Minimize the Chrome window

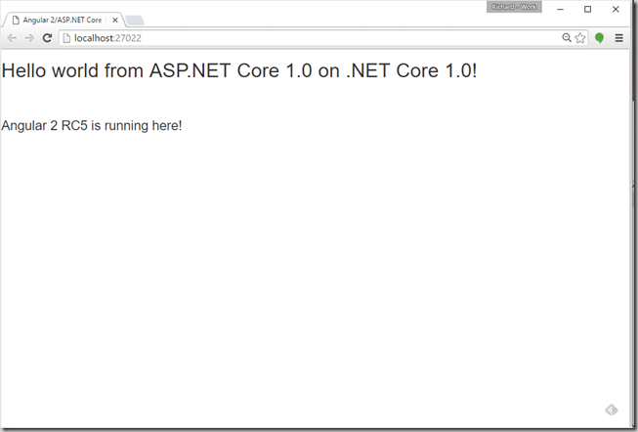pyautogui.click(x=560, y=9)
